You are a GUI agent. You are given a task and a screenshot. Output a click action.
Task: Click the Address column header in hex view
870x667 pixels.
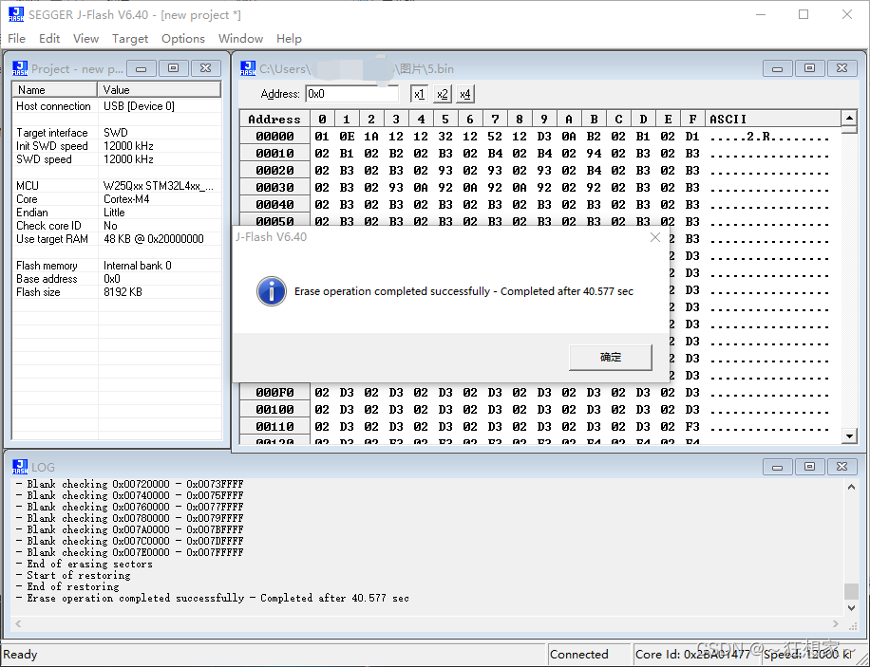tap(274, 120)
